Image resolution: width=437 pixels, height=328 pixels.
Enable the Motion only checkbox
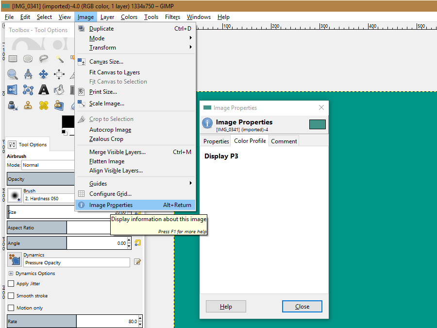(x=11, y=308)
